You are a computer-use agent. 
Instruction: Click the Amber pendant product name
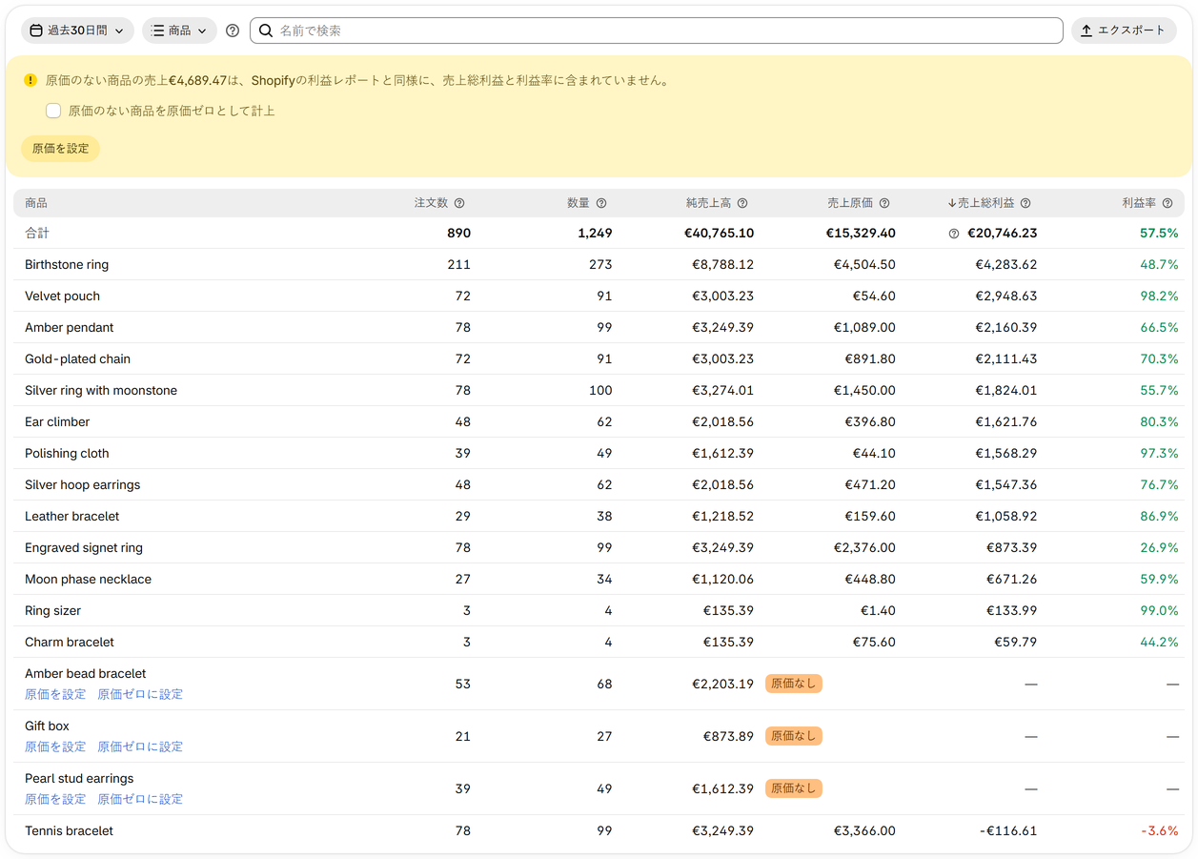69,327
